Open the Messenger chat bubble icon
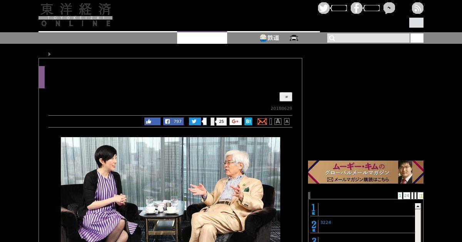 (x=389, y=8)
